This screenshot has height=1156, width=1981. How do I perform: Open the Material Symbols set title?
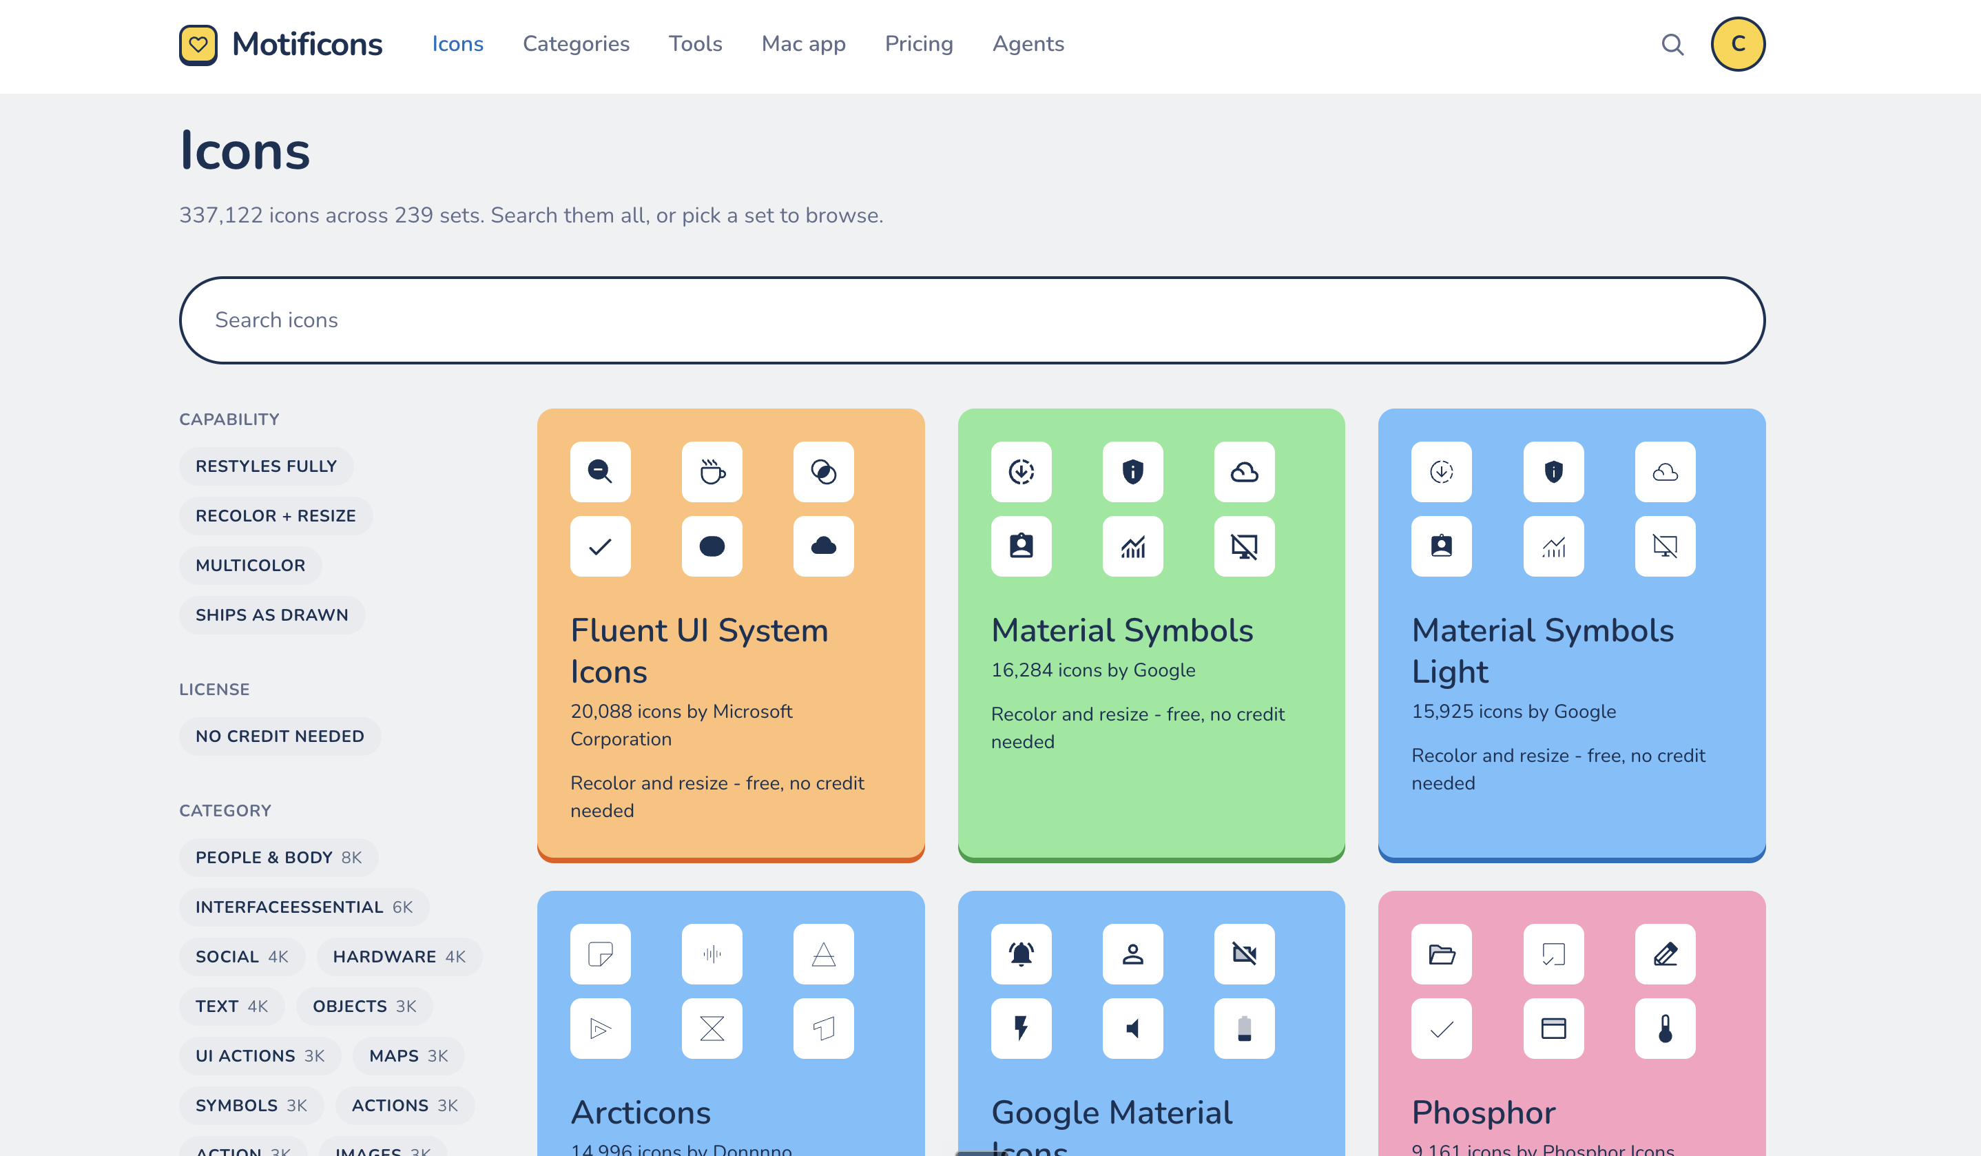click(x=1122, y=630)
